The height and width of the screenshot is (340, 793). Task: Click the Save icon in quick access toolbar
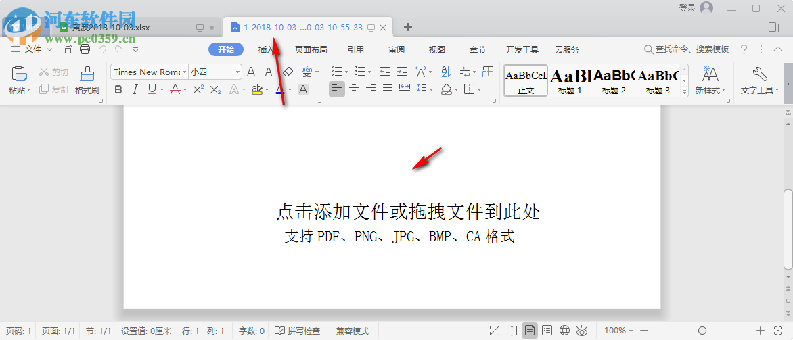coord(68,49)
